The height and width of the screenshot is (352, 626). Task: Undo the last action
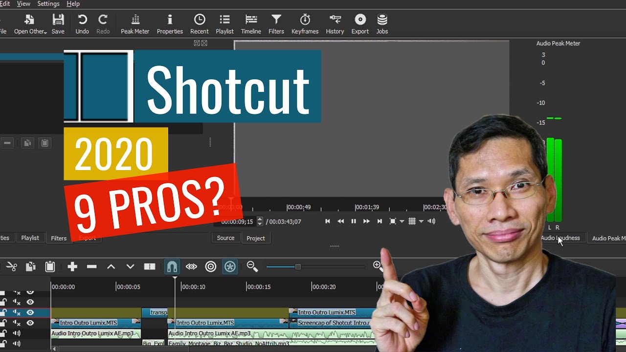pyautogui.click(x=82, y=24)
